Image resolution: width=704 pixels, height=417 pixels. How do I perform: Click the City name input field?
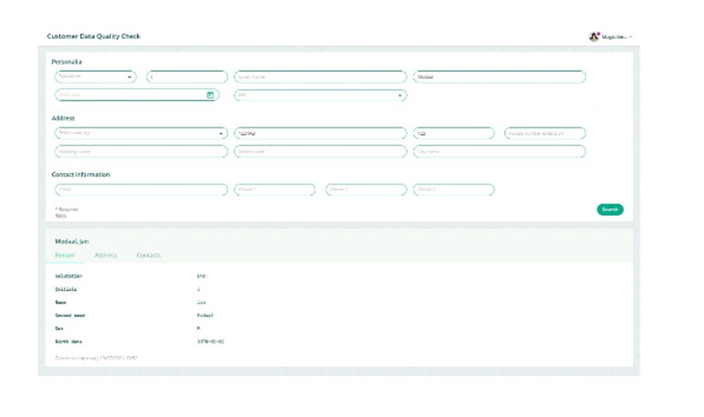coord(500,151)
